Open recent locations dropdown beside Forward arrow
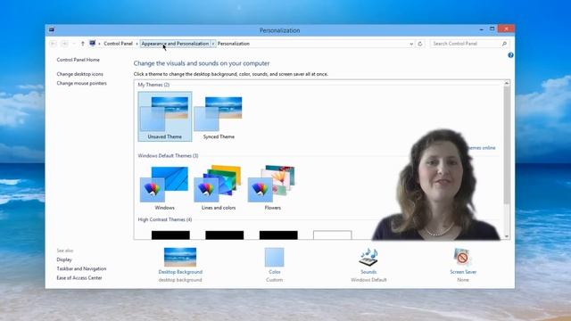Viewport: 571px width, 321px height. point(74,44)
